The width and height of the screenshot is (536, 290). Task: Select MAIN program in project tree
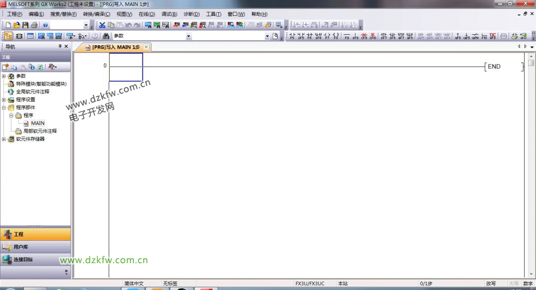click(38, 123)
